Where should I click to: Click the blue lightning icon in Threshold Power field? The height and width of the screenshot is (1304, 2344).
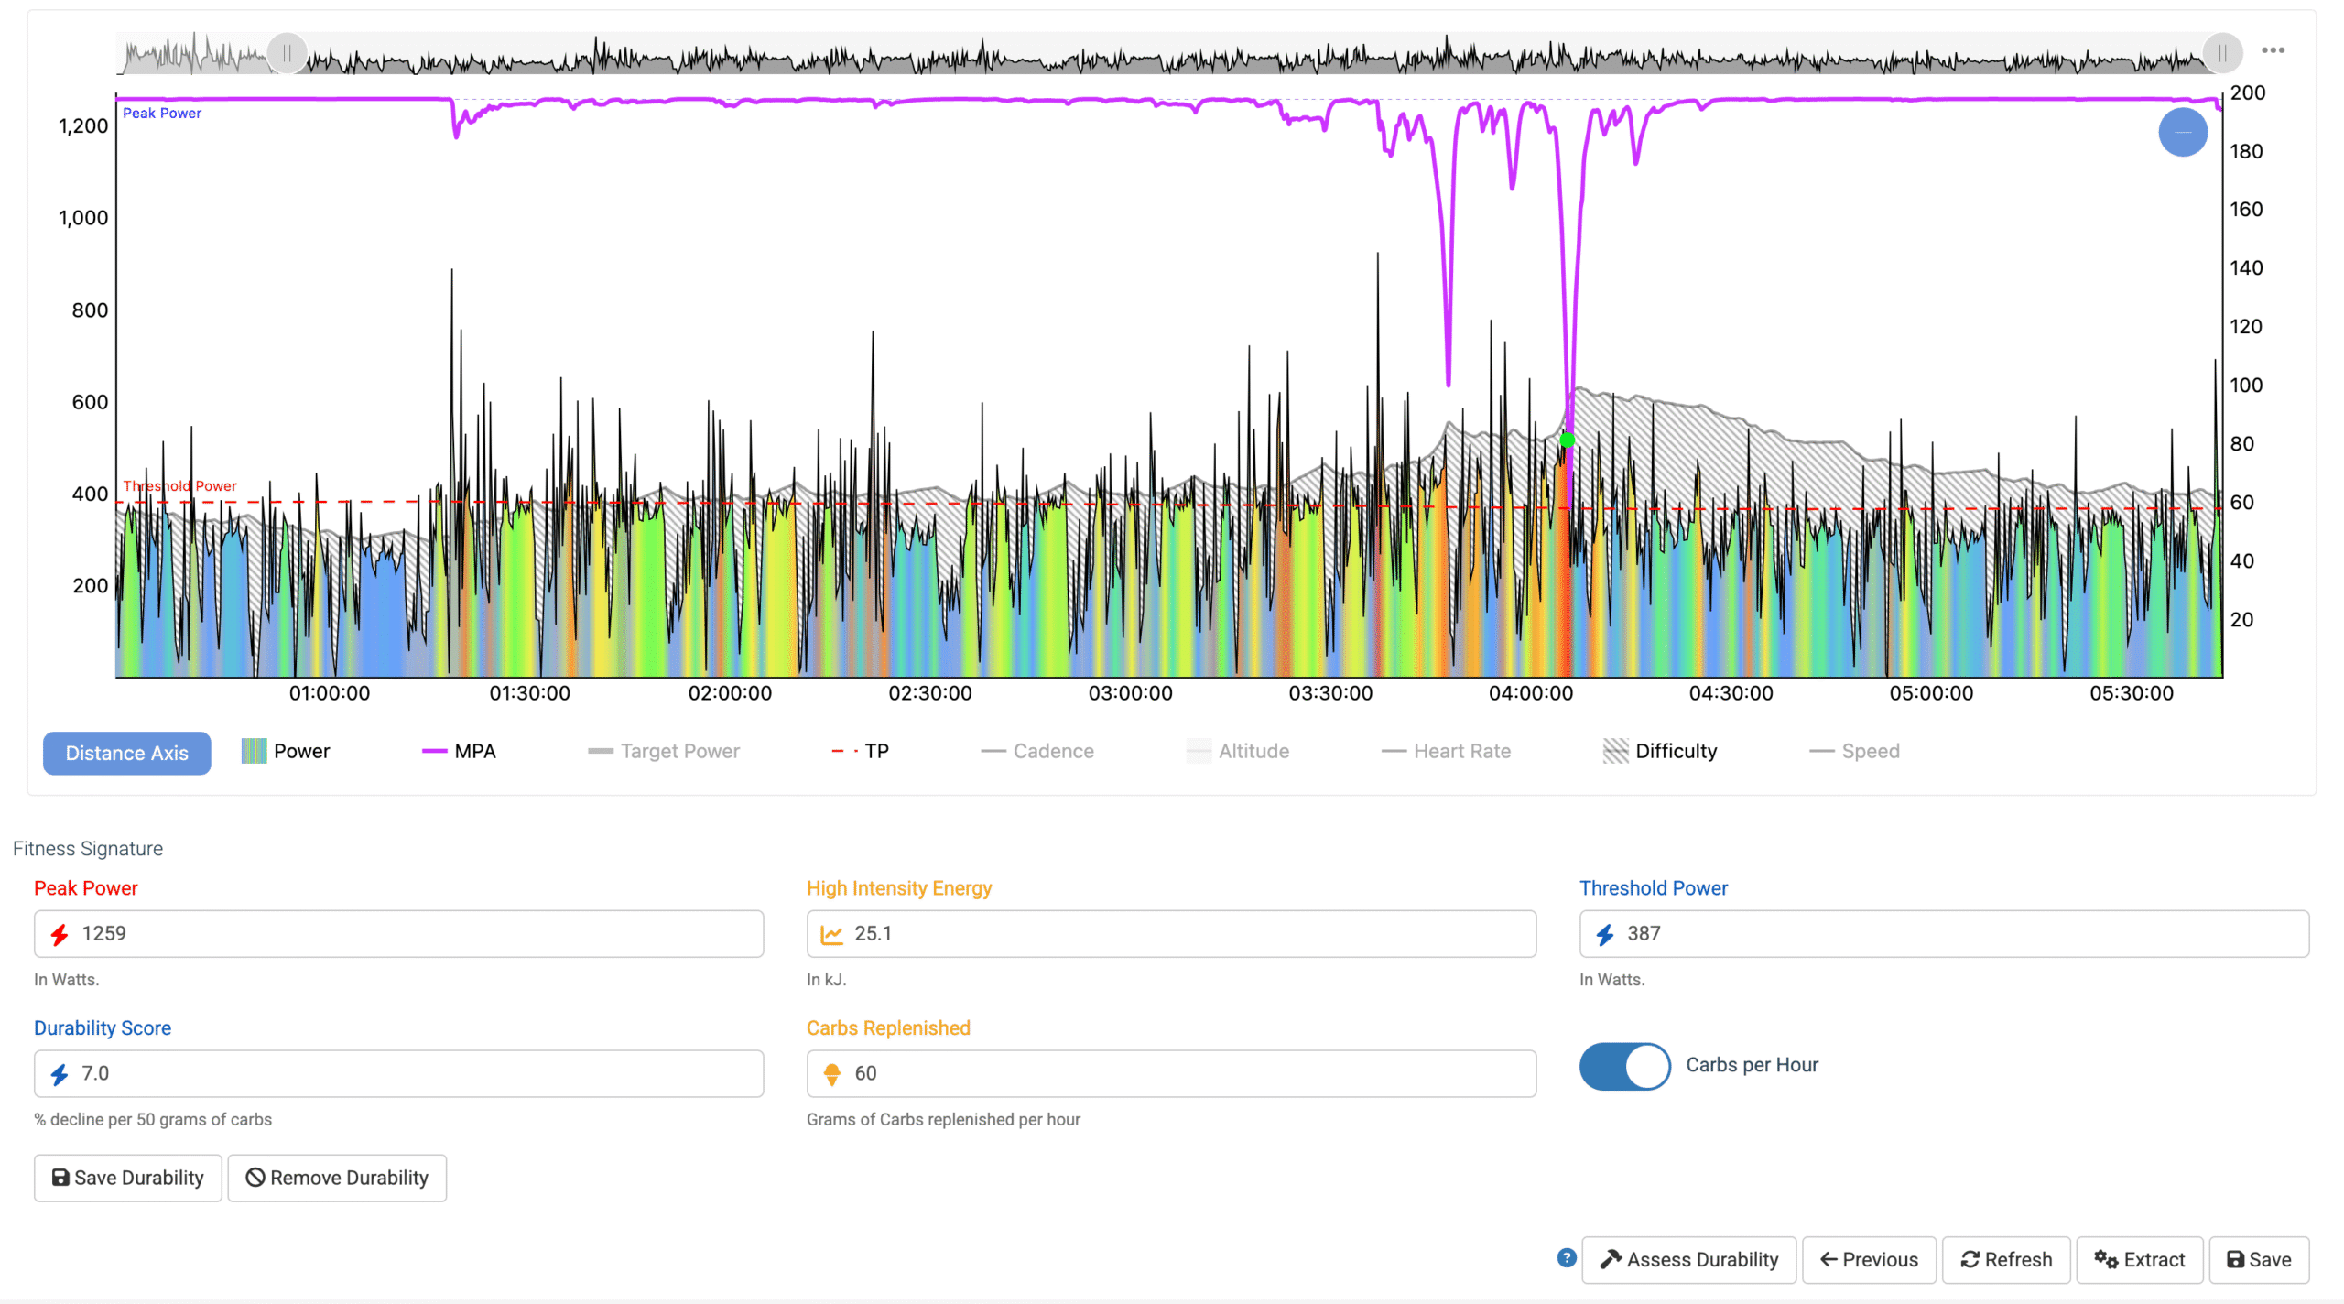click(1605, 934)
